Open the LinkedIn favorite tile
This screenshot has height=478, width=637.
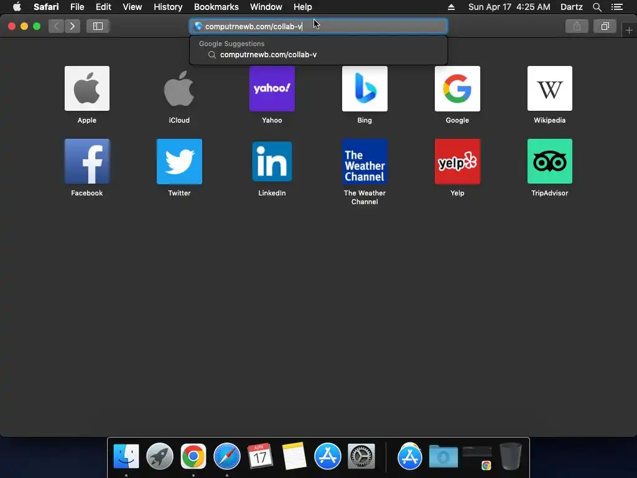click(272, 161)
